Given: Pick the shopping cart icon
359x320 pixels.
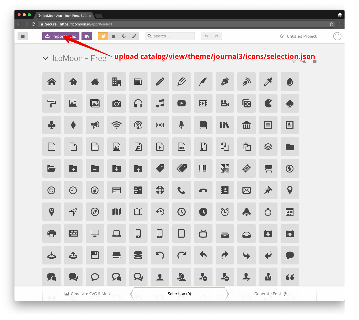Looking at the screenshot, I should click(x=268, y=168).
